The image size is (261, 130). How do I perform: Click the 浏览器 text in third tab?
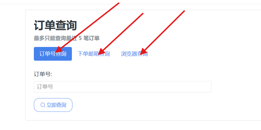(x=129, y=54)
